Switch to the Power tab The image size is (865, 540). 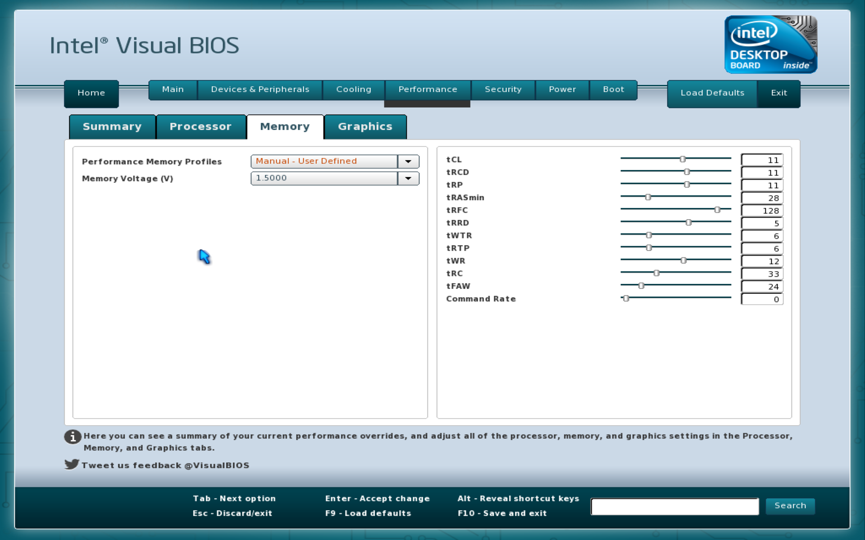[562, 90]
